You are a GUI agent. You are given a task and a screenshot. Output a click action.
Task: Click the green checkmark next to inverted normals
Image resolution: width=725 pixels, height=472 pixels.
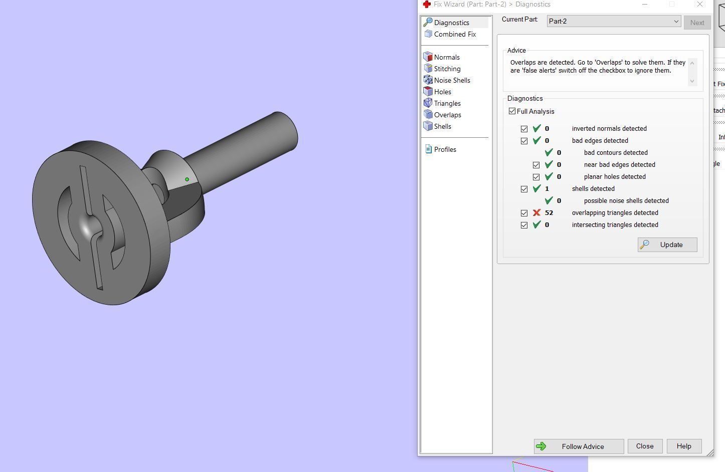pyautogui.click(x=536, y=128)
